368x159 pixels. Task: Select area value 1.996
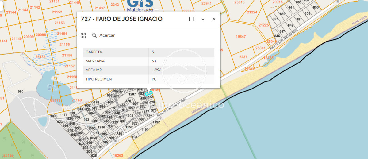[156, 70]
